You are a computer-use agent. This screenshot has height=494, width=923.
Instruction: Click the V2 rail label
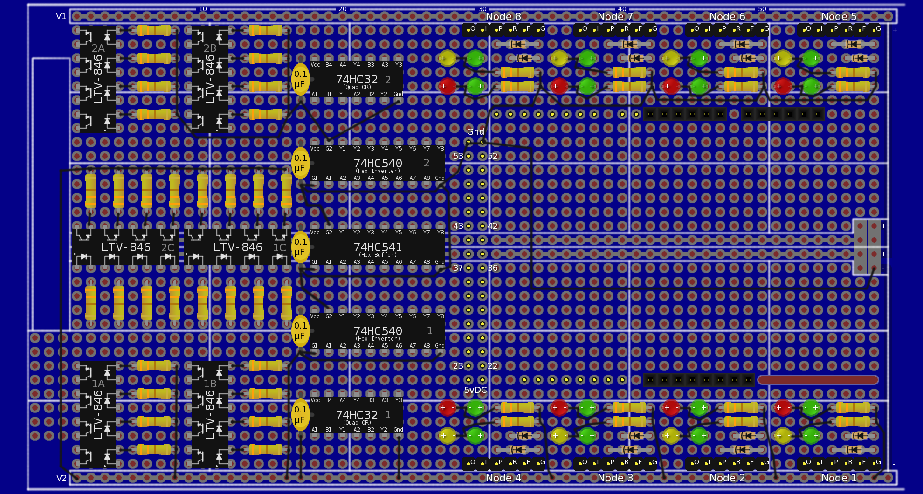62,478
